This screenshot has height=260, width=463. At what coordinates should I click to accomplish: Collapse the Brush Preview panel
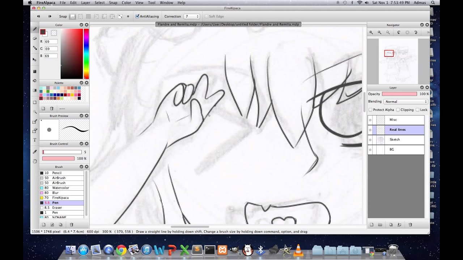pos(81,116)
